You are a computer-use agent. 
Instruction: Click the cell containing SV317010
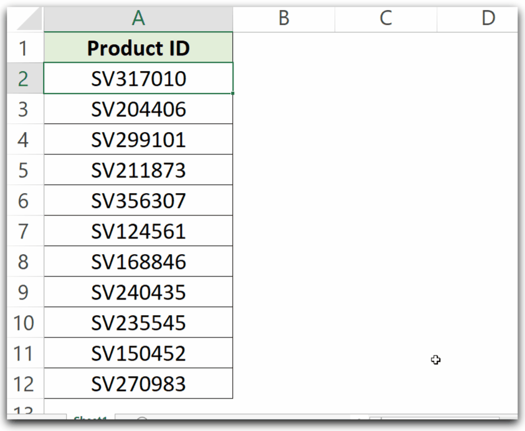coord(138,78)
